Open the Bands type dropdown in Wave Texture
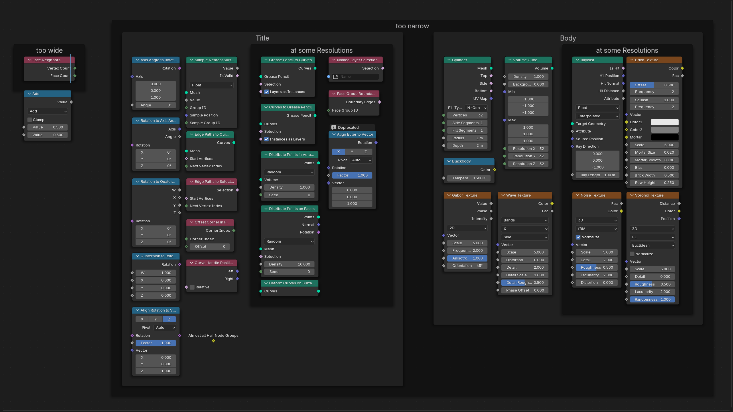Viewport: 733px width, 412px height. coord(525,220)
